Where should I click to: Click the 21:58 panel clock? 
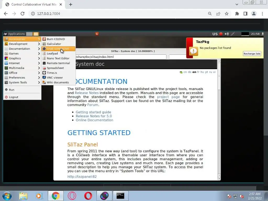pos(255,34)
